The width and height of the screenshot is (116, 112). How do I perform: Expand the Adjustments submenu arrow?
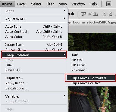(64, 18)
